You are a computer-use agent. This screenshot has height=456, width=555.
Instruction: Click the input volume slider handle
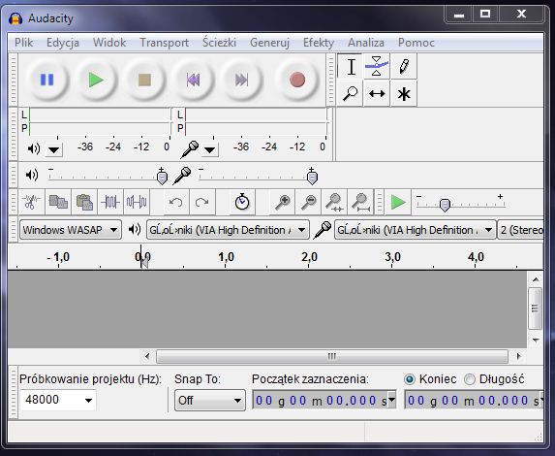[312, 177]
